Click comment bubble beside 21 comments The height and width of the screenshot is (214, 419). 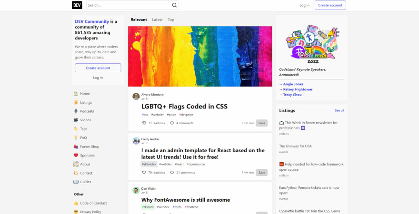[x=172, y=173]
